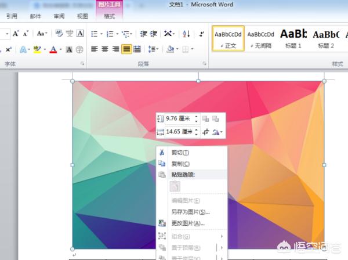This screenshot has width=348, height=260.
Task: Click the picture height input field
Action: point(179,118)
